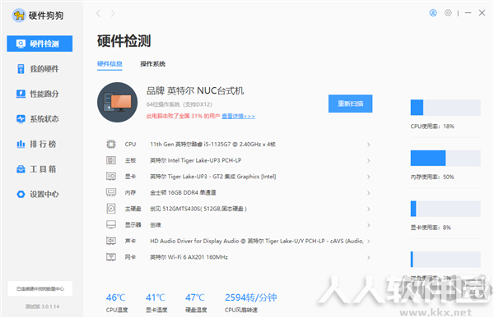The image size is (494, 318).
Task: Click the CPU chip icon
Action: tap(111, 144)
